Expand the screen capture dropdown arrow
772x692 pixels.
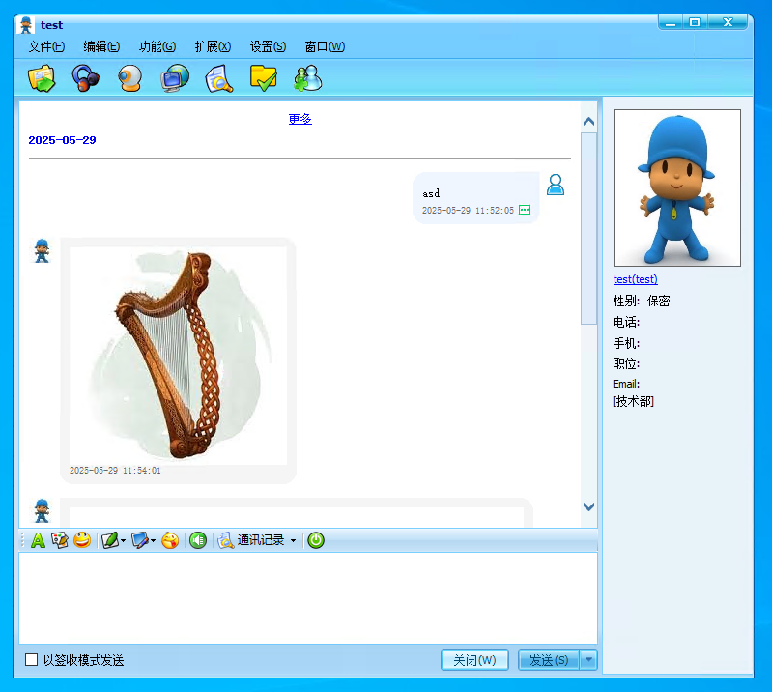pos(153,540)
